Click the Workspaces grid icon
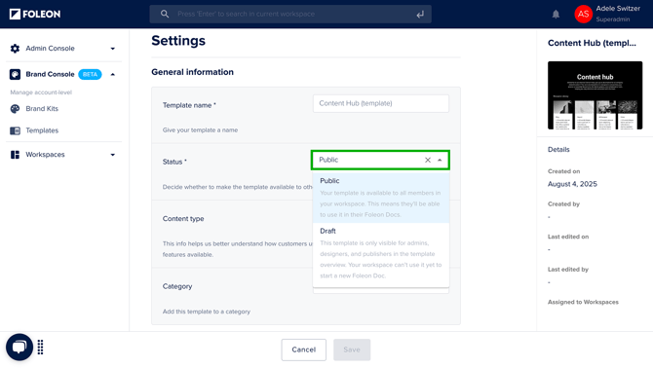The height and width of the screenshot is (368, 653). [15, 155]
